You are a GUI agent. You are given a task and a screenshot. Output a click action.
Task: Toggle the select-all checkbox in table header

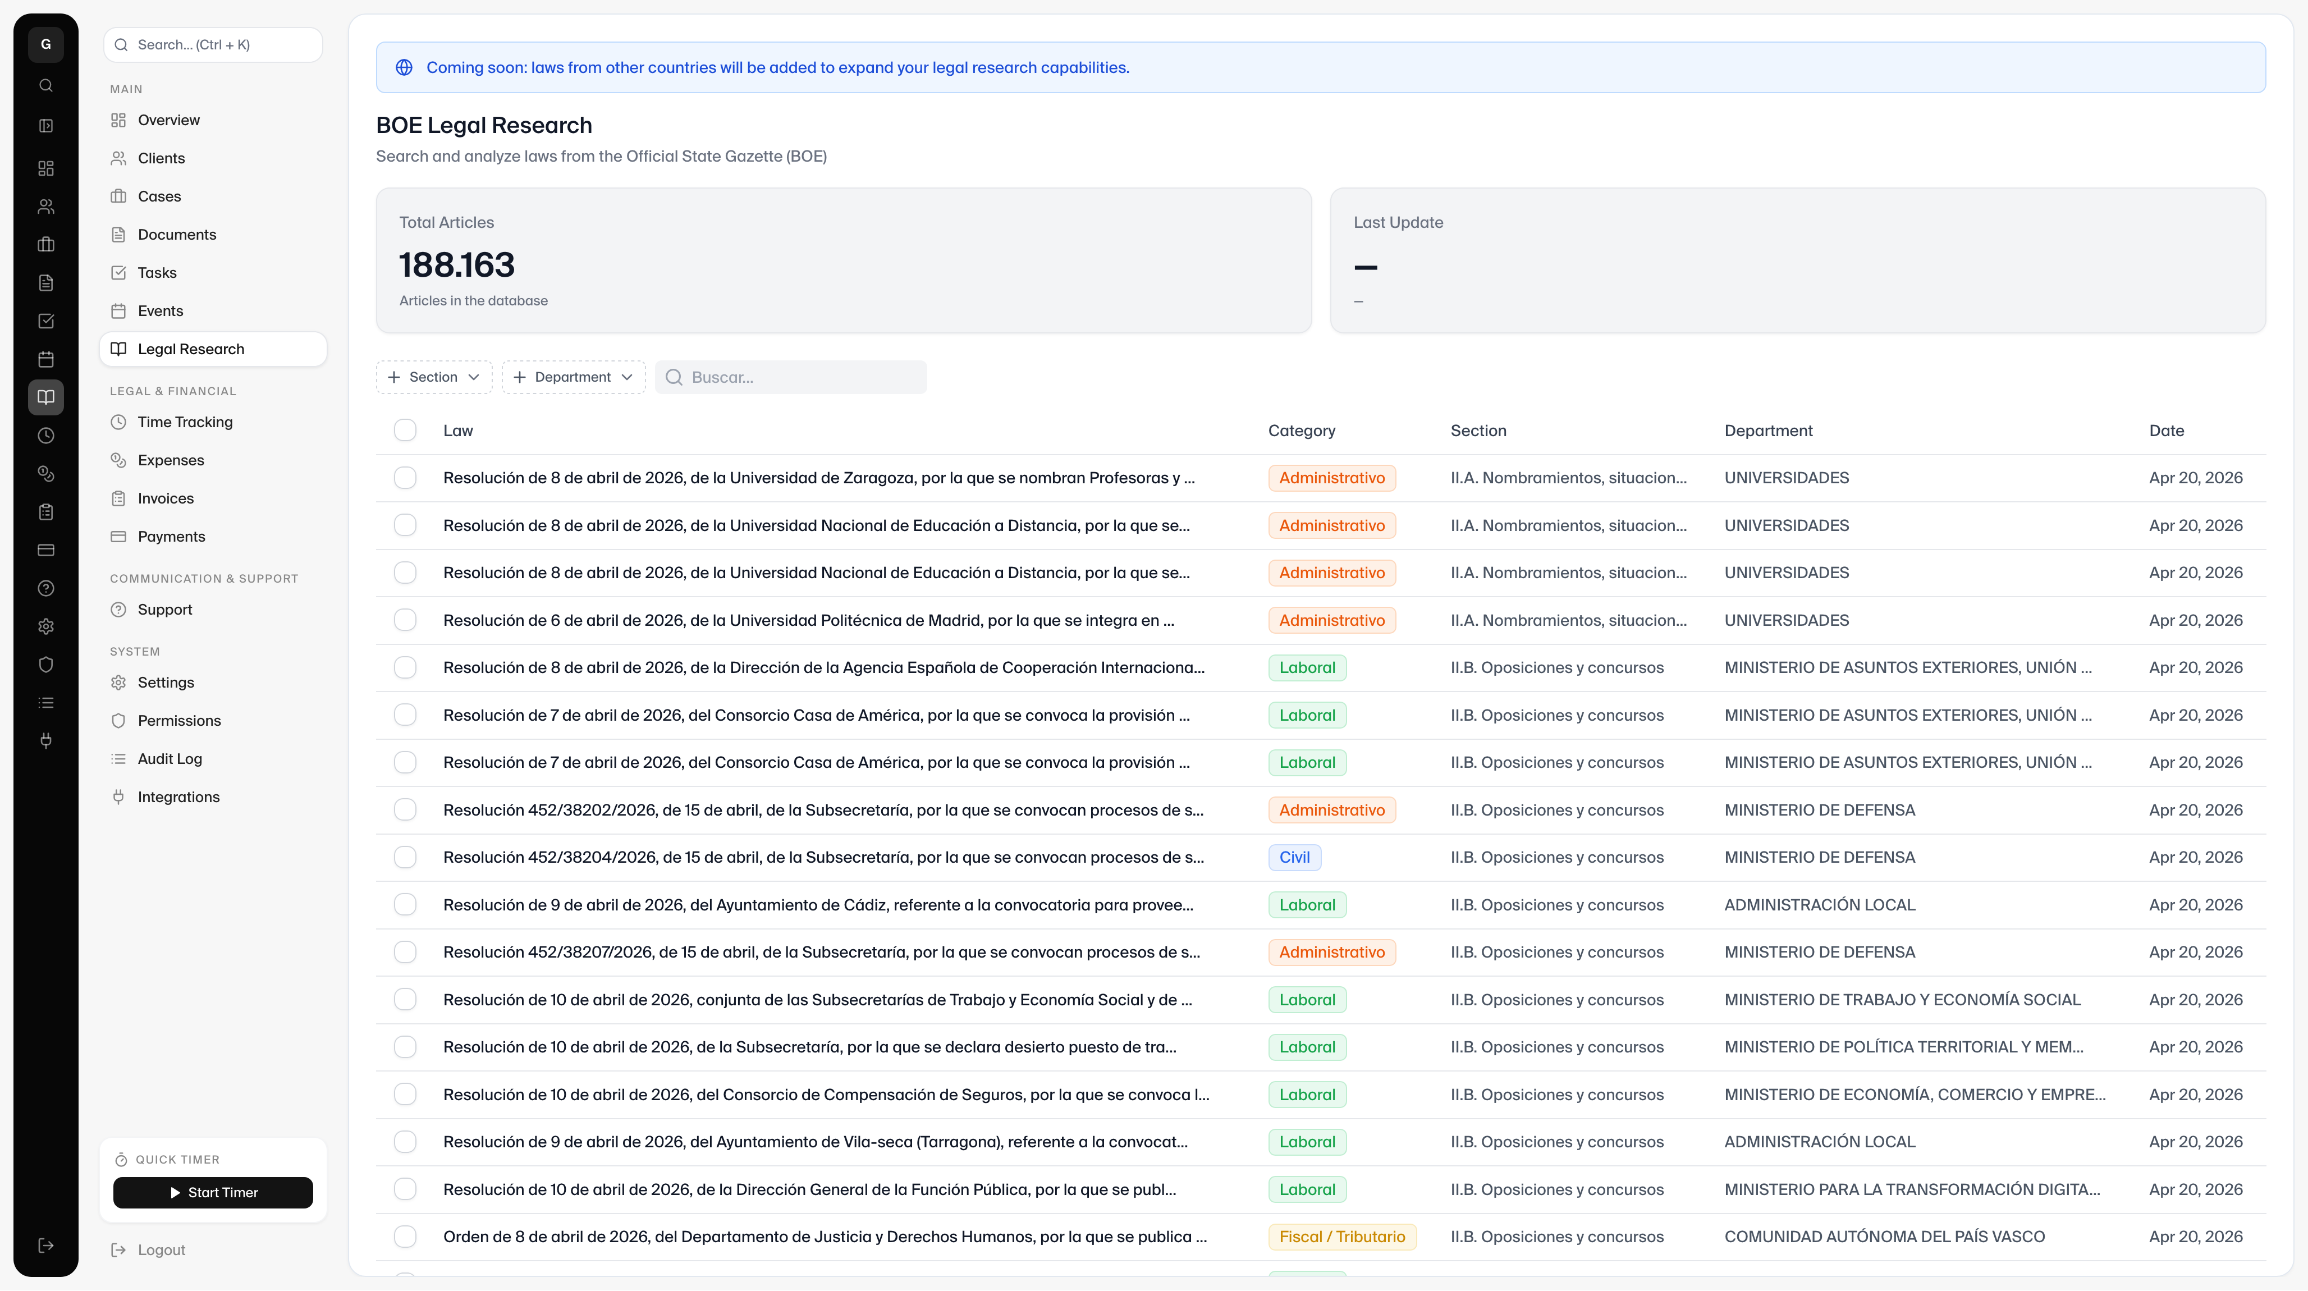[405, 430]
